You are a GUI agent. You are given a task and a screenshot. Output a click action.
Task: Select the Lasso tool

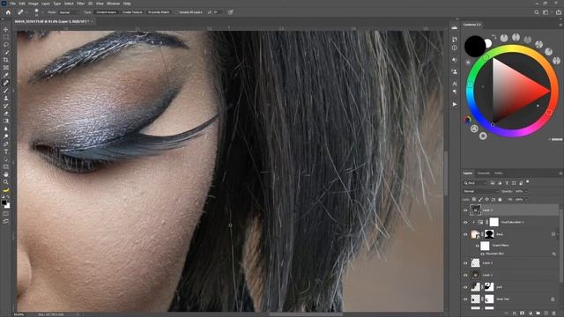point(6,45)
